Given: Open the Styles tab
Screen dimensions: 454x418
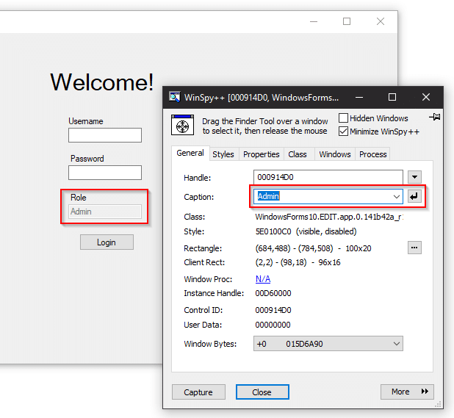Looking at the screenshot, I should tap(223, 154).
